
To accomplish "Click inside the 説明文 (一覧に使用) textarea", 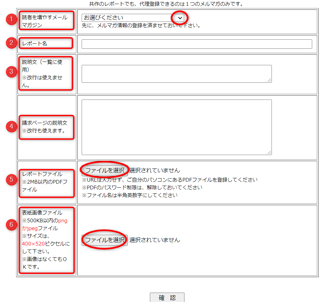I will click(176, 74).
